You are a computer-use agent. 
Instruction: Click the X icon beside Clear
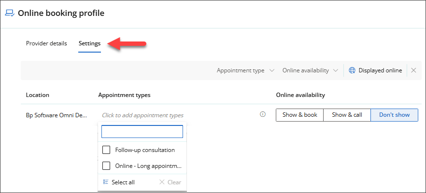[x=162, y=182]
